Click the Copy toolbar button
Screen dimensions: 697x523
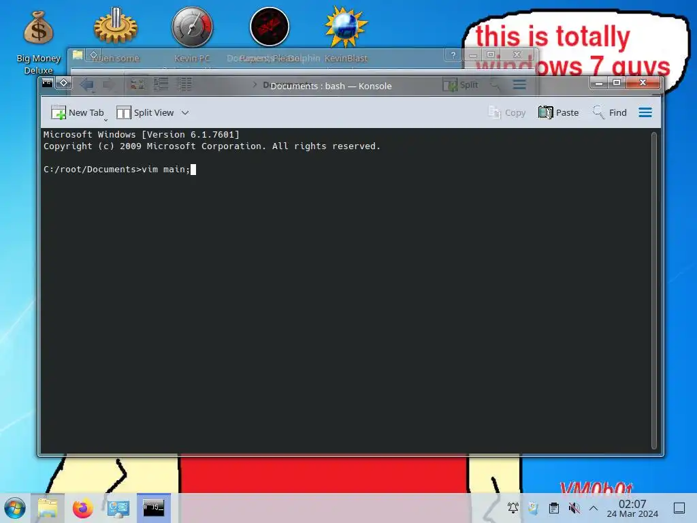pyautogui.click(x=506, y=112)
